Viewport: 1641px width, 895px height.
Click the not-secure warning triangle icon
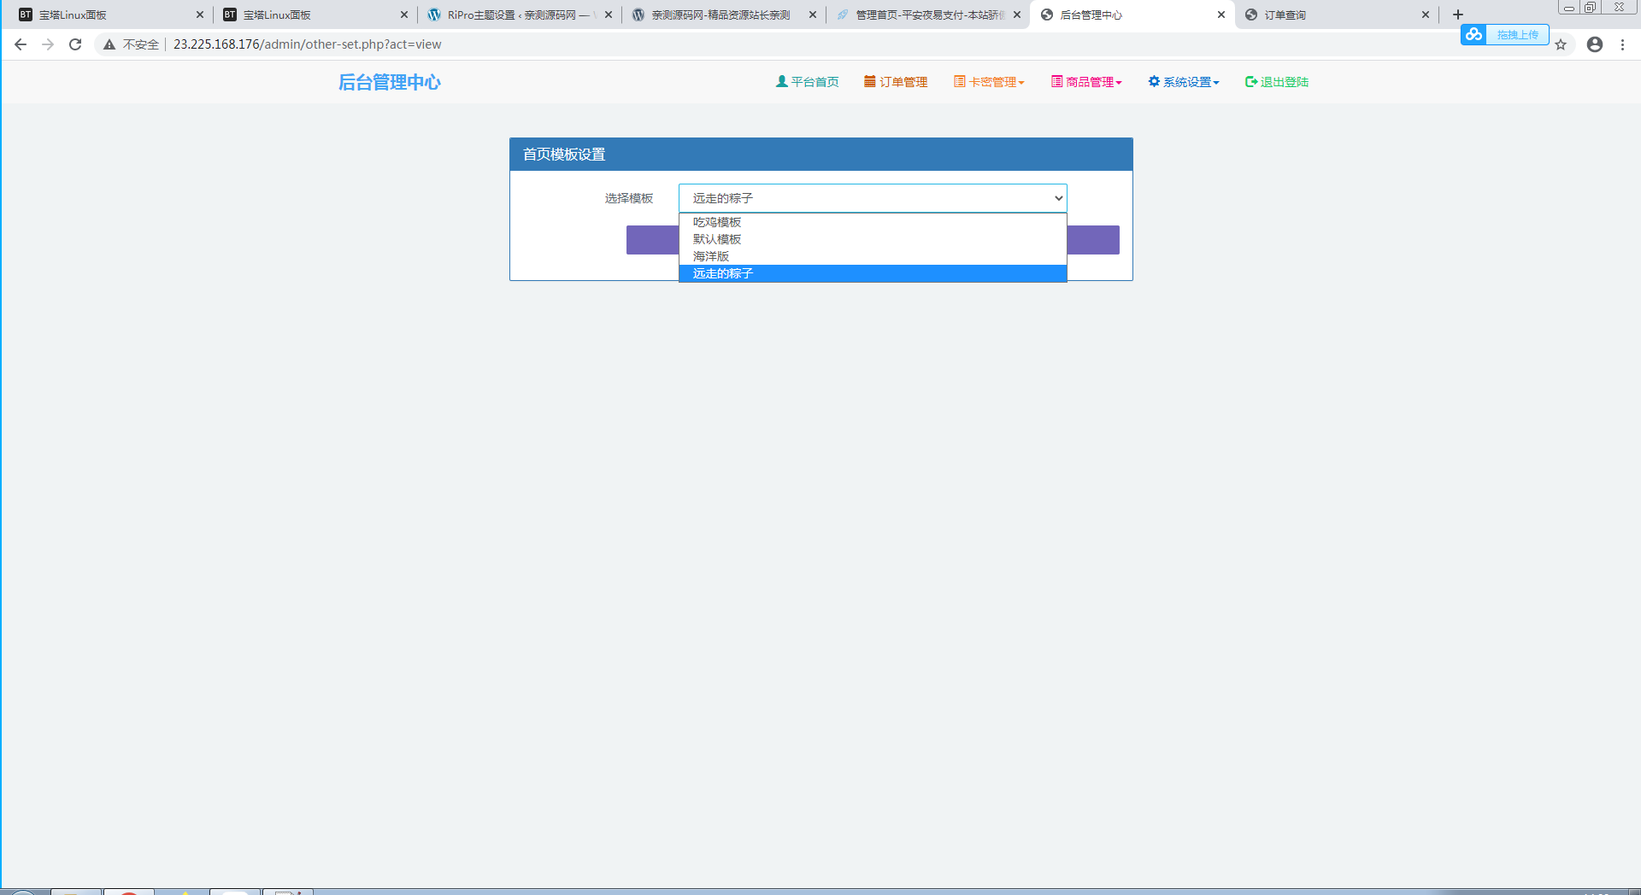tap(109, 44)
